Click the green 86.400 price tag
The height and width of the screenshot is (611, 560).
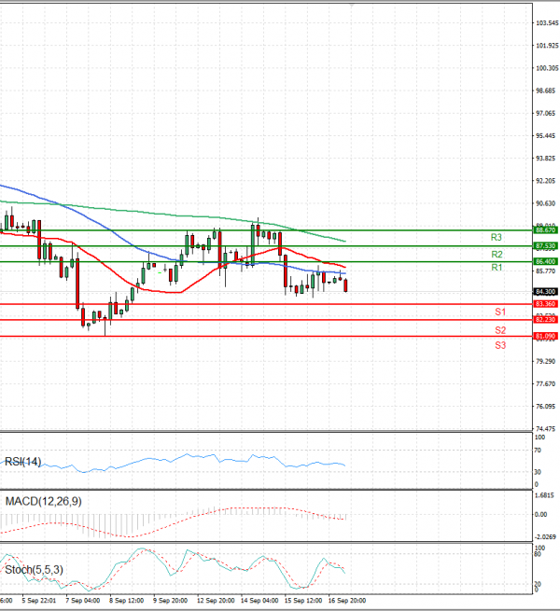pos(545,262)
